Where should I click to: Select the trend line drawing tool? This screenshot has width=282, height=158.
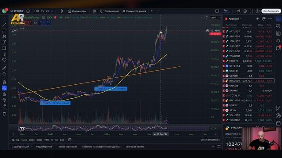tap(4, 25)
